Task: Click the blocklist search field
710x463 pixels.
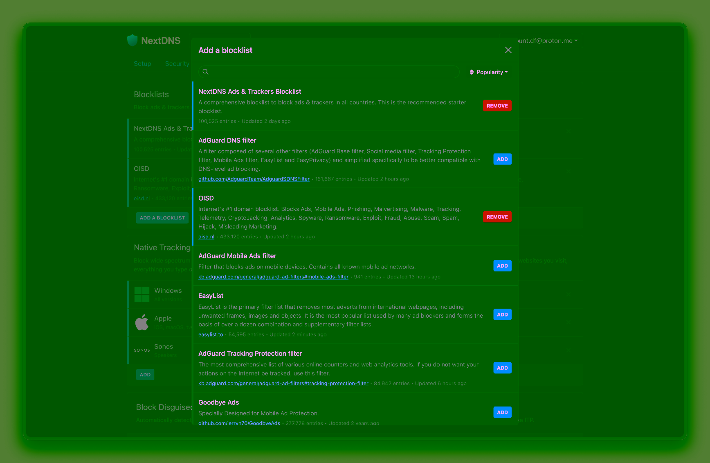Action: (x=329, y=72)
